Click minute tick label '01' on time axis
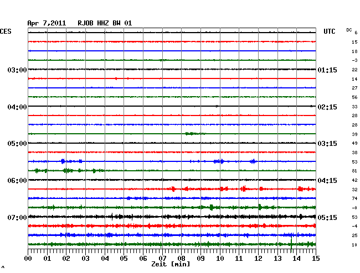 (x=47, y=259)
